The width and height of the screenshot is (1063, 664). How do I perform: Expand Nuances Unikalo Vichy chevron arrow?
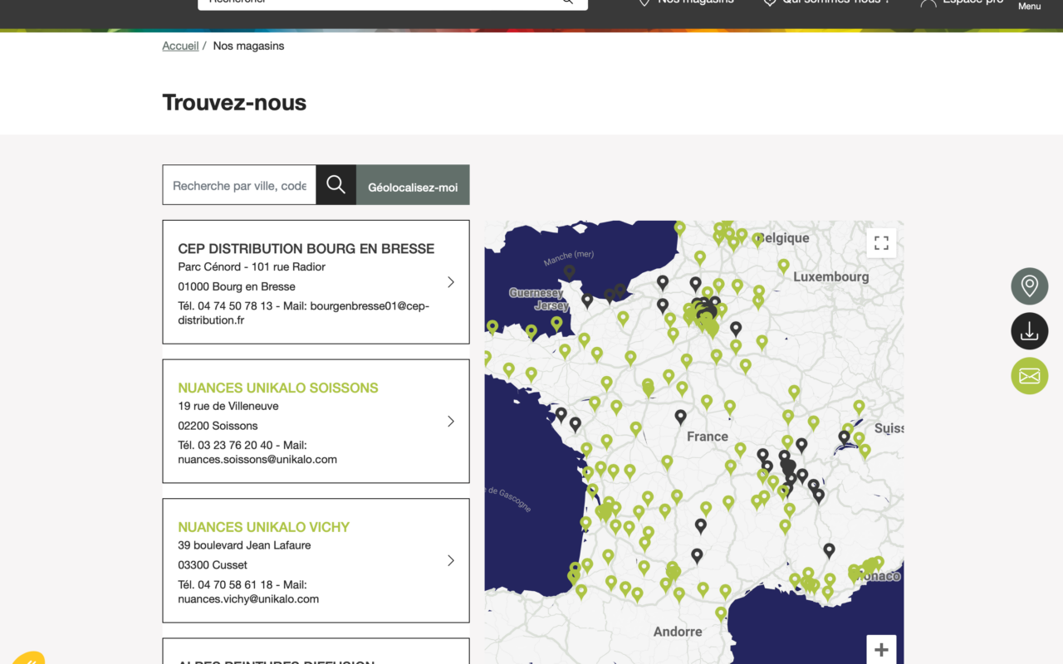[451, 561]
